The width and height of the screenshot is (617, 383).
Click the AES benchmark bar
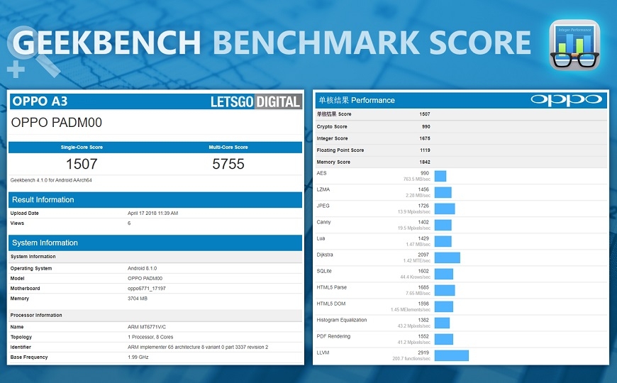(x=440, y=176)
